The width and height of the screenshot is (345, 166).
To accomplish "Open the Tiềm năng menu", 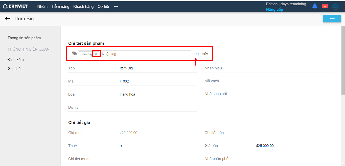I will click(x=60, y=7).
